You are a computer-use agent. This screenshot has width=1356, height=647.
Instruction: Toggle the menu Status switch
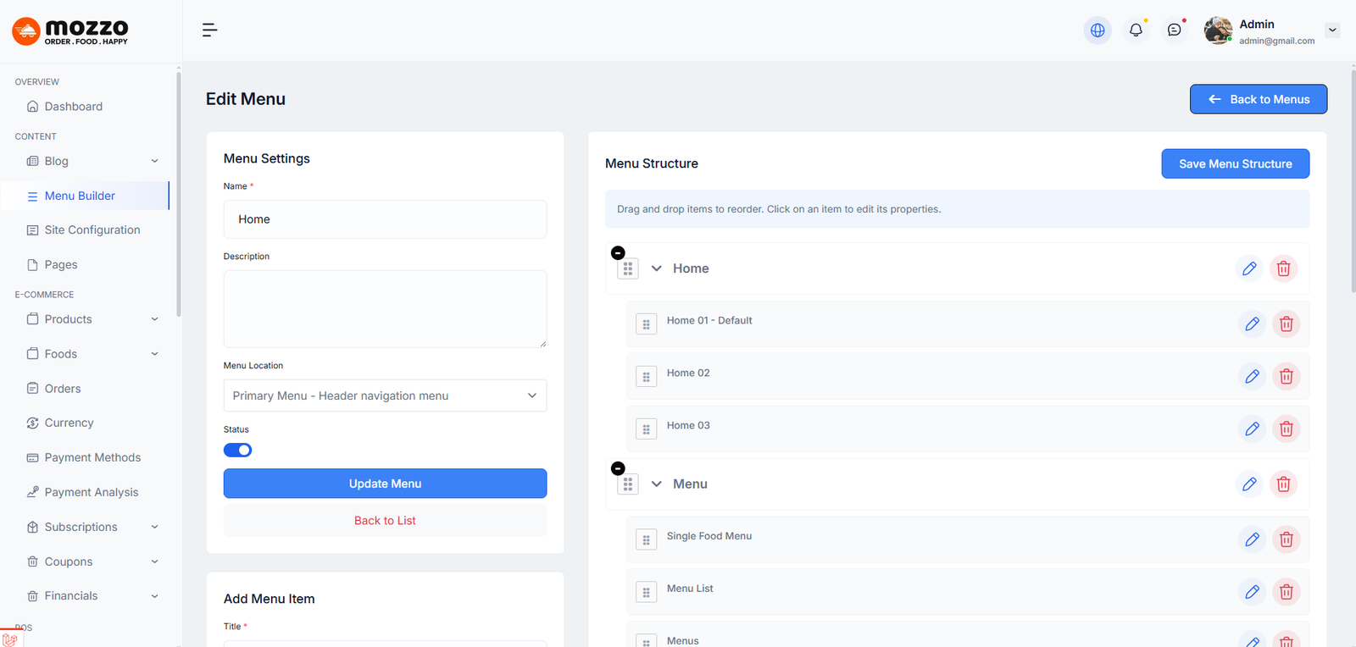(x=237, y=451)
